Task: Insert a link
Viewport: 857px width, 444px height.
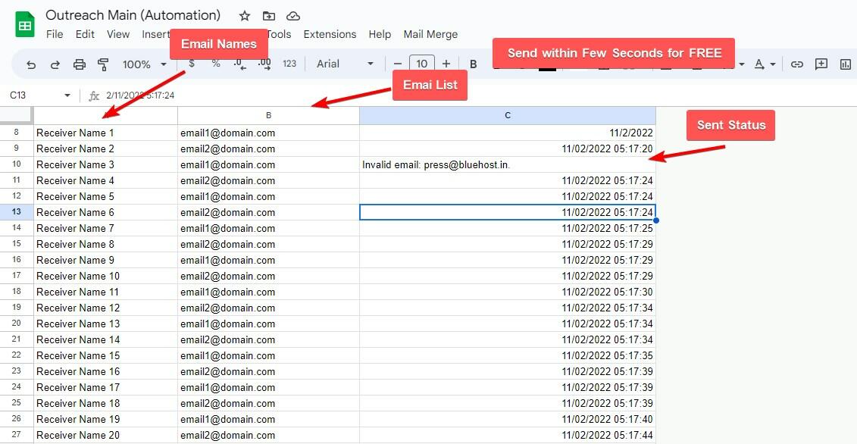Action: [797, 64]
